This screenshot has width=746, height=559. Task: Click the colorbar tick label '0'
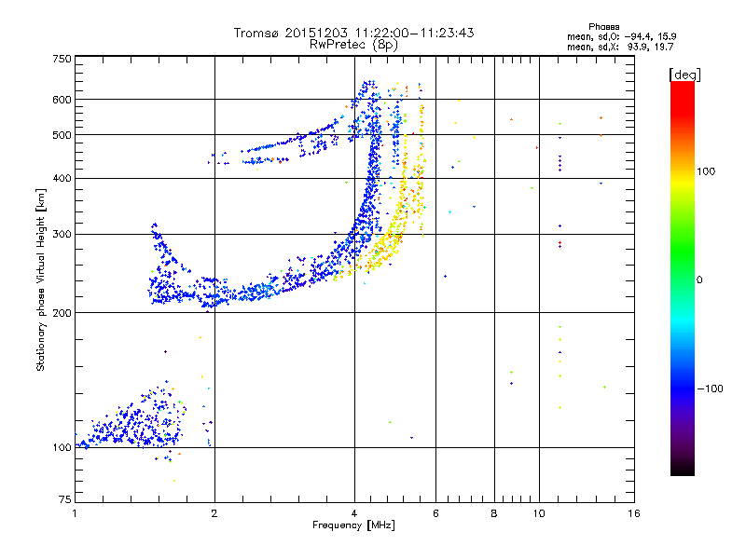(x=699, y=279)
